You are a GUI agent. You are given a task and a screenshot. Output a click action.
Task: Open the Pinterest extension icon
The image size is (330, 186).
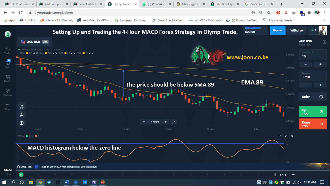coord(278,13)
